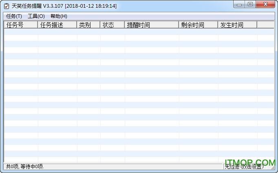This screenshot has height=173, width=278.
Task: Click the blank header area after 发生时间
Action: 265,25
